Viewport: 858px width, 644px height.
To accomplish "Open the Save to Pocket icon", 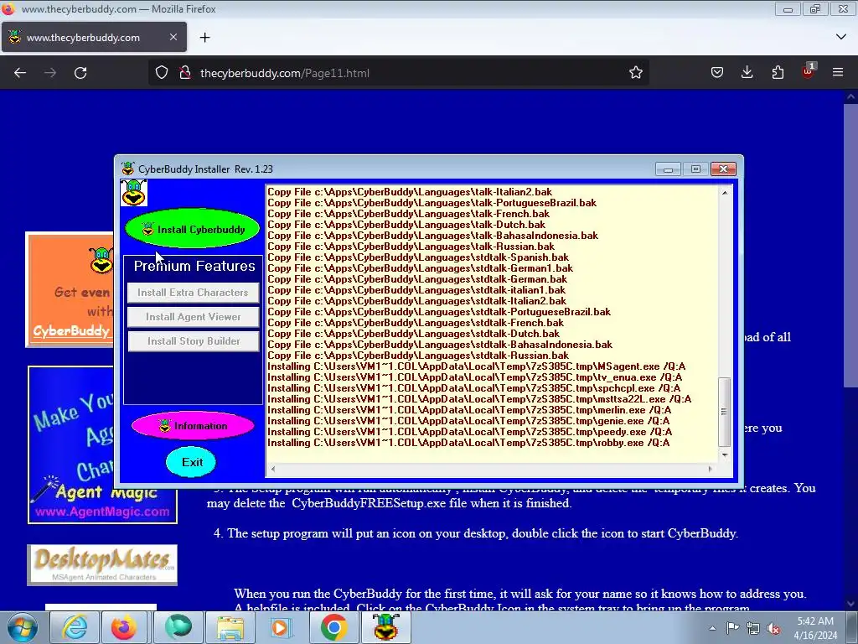I will (717, 72).
